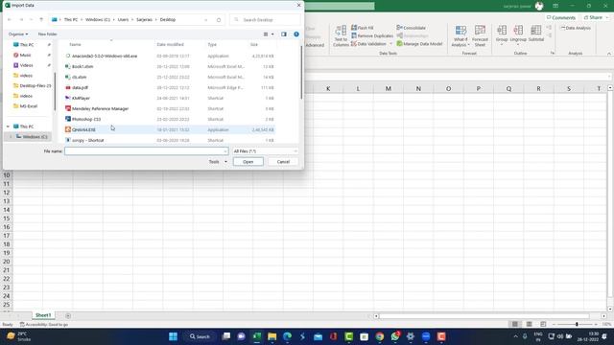Image resolution: width=614 pixels, height=345 pixels.
Task: Click the Windows Start button
Action: tap(173, 336)
